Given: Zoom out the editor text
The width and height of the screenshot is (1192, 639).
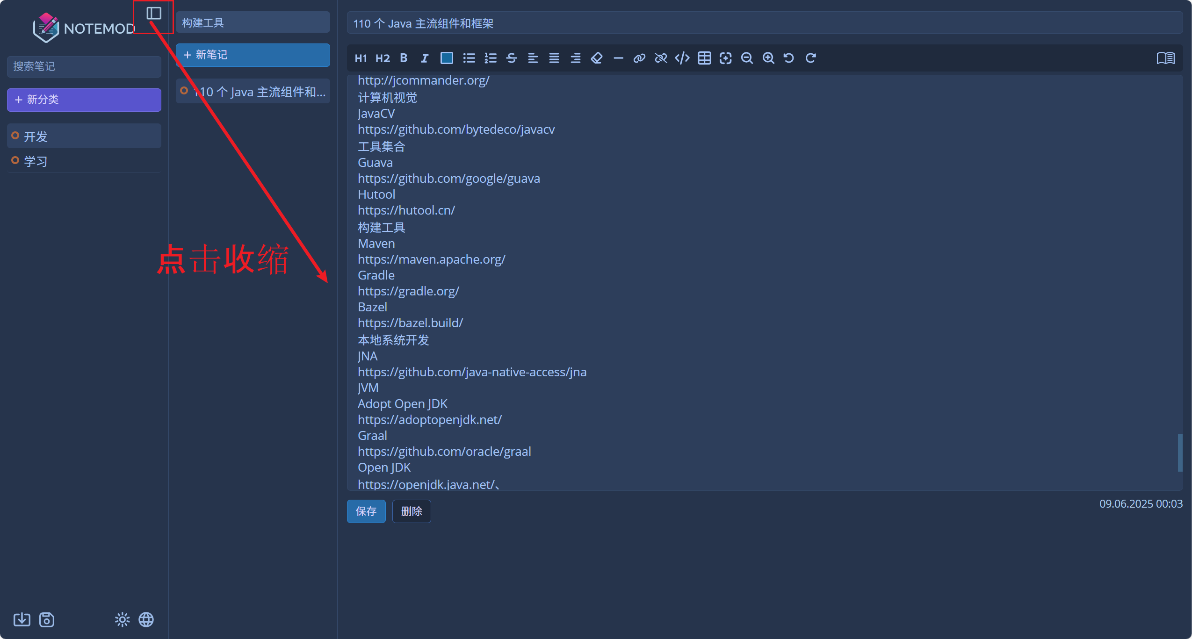Looking at the screenshot, I should click(x=747, y=58).
